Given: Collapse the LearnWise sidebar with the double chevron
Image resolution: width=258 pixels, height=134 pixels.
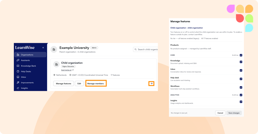Looking at the screenshot, I should [x=43, y=48].
